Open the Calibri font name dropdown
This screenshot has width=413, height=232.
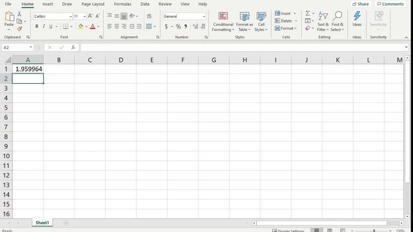pyautogui.click(x=70, y=16)
